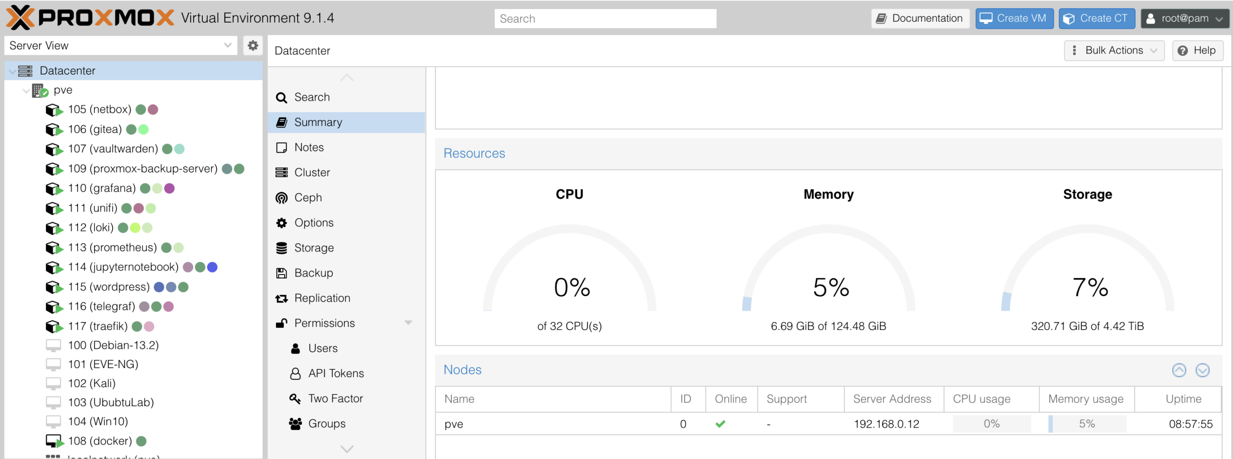Click the pve node icon in tree

(x=40, y=91)
